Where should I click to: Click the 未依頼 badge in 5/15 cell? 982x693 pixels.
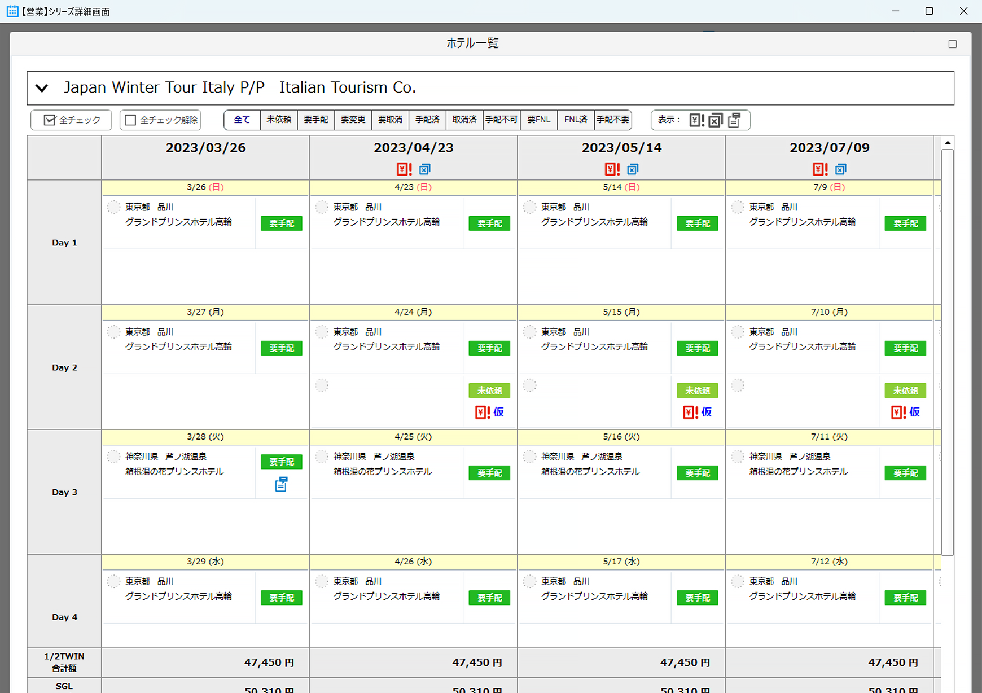pyautogui.click(x=698, y=391)
